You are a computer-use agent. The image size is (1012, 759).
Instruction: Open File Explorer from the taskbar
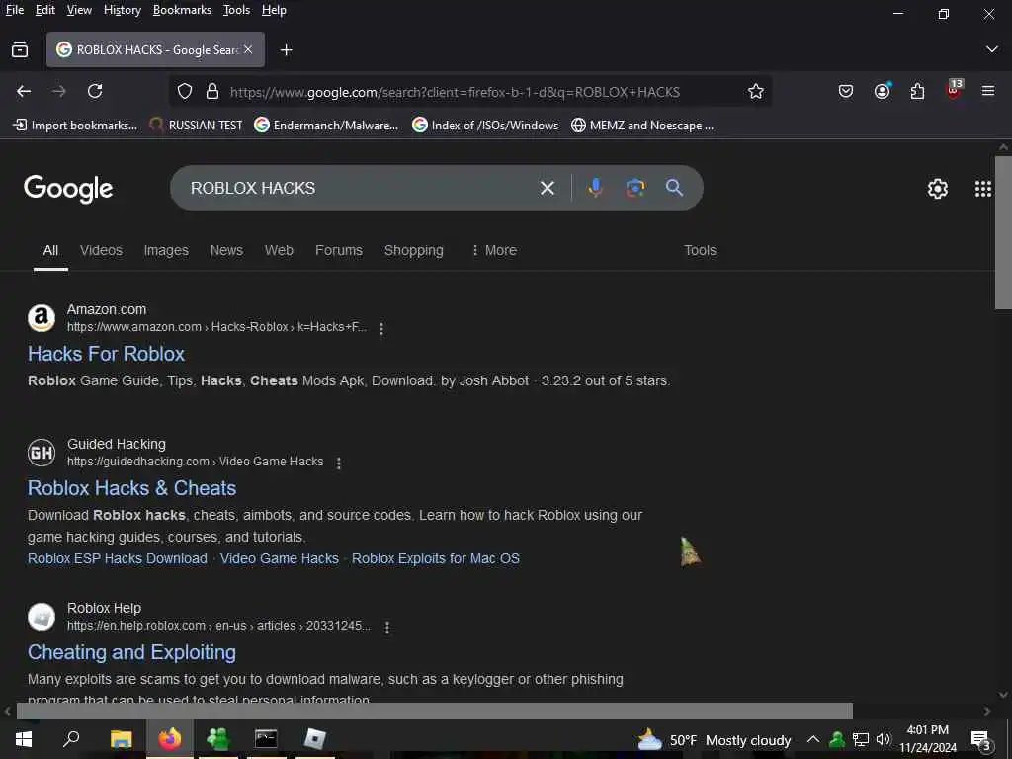[121, 739]
